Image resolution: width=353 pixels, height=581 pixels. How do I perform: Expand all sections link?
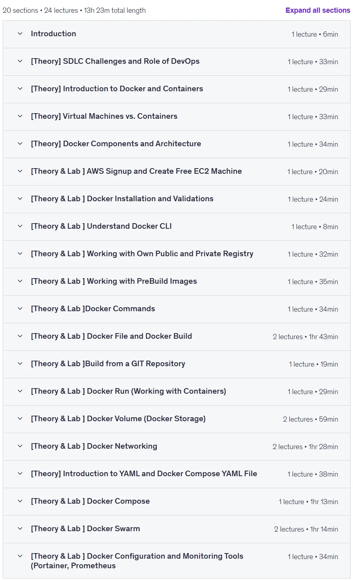point(318,10)
